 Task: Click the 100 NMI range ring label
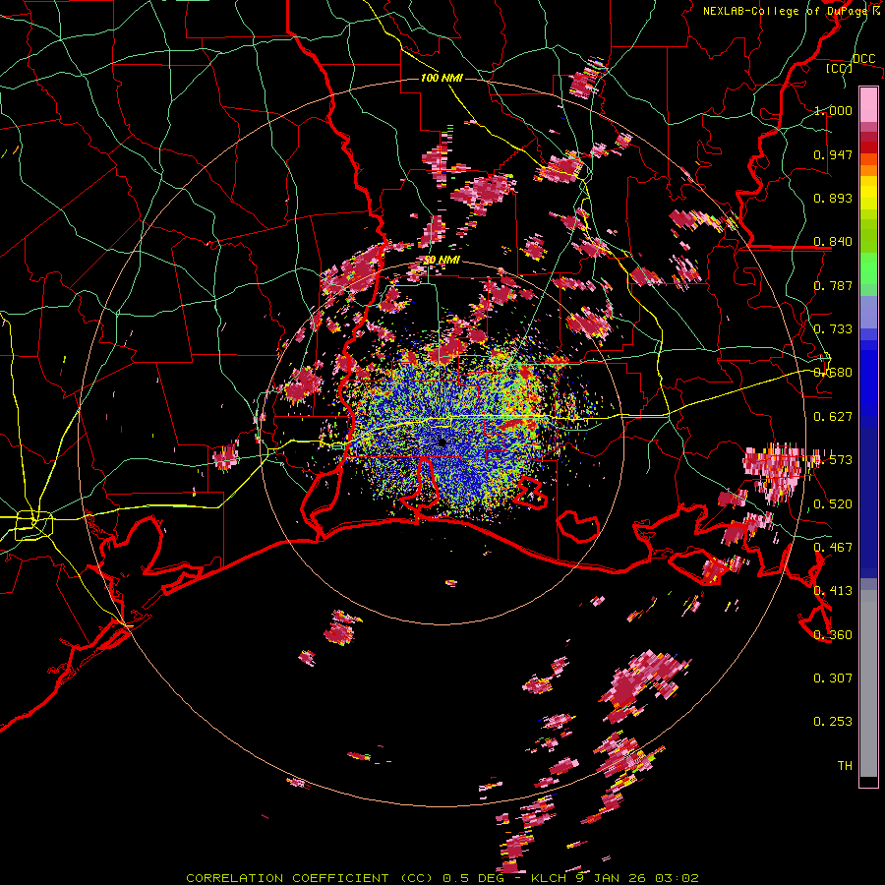[442, 78]
